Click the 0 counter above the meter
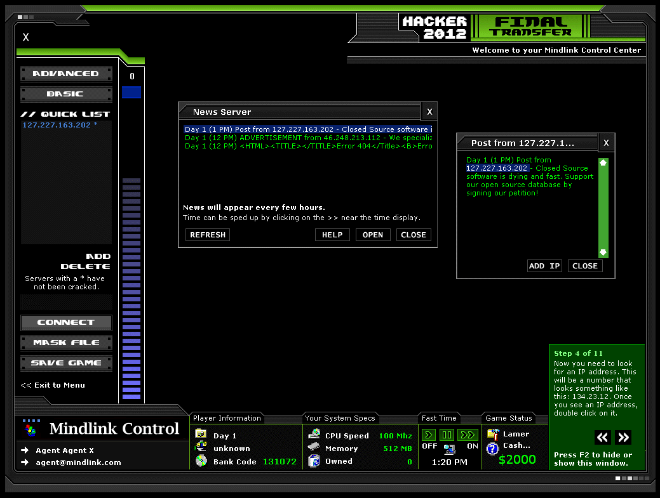The height and width of the screenshot is (498, 660). tap(131, 76)
